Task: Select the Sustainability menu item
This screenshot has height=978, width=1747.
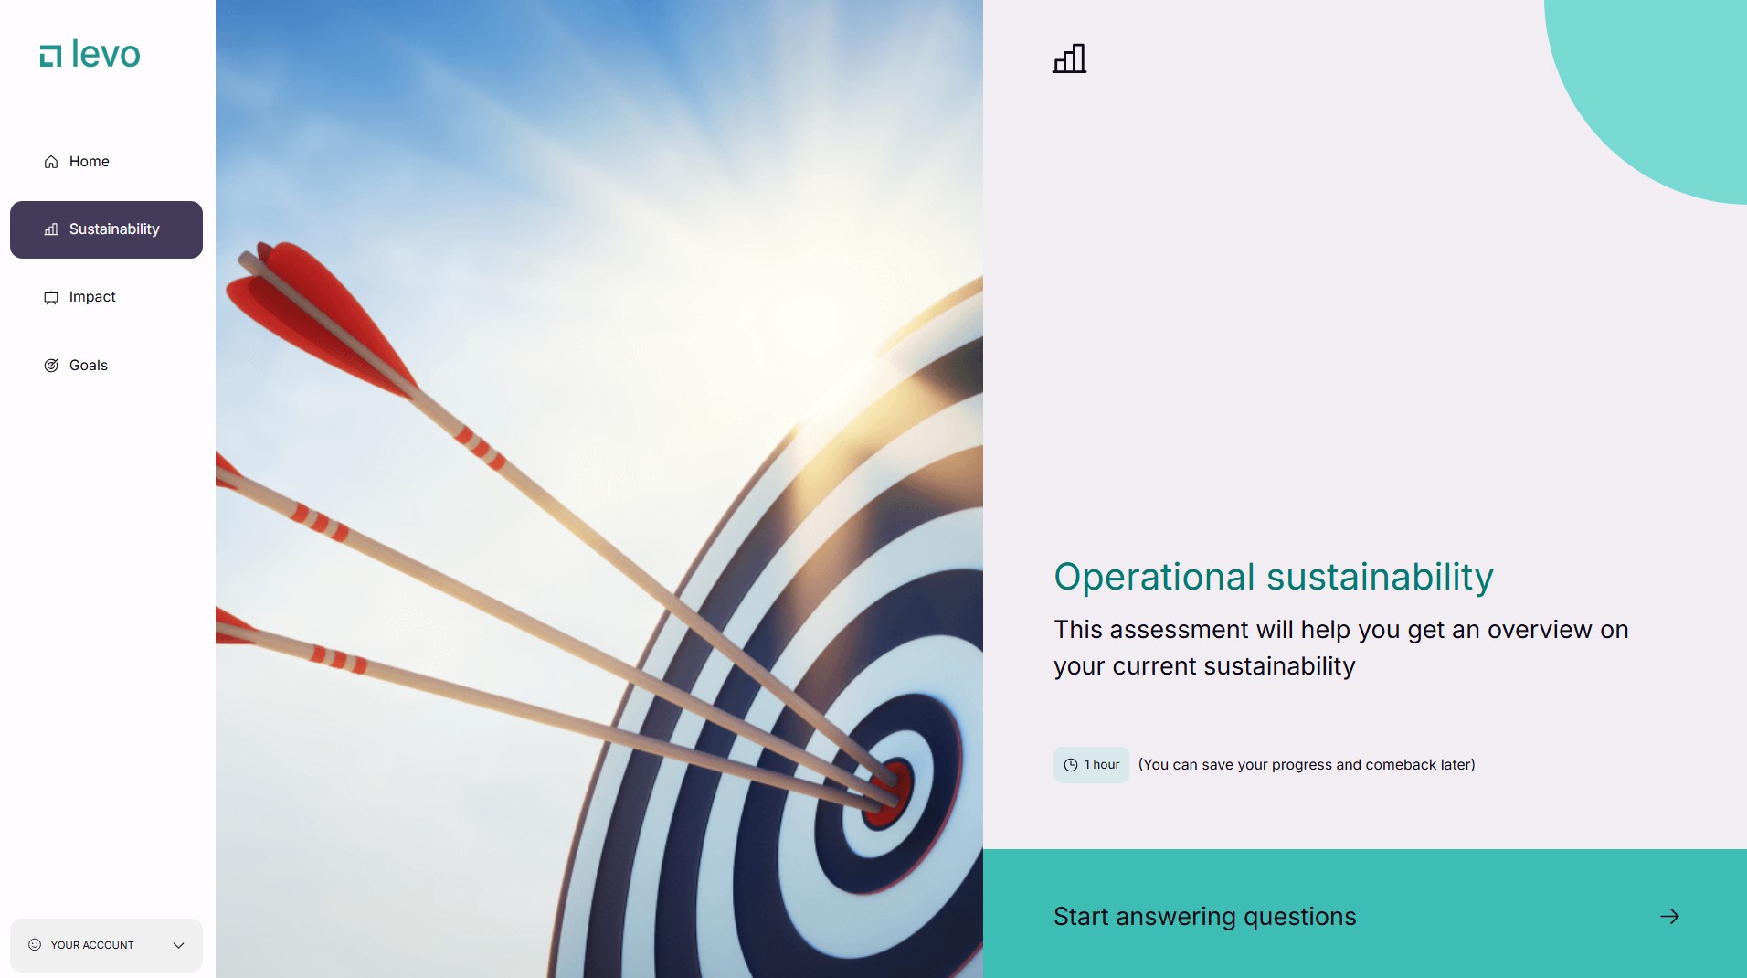Action: [x=106, y=229]
